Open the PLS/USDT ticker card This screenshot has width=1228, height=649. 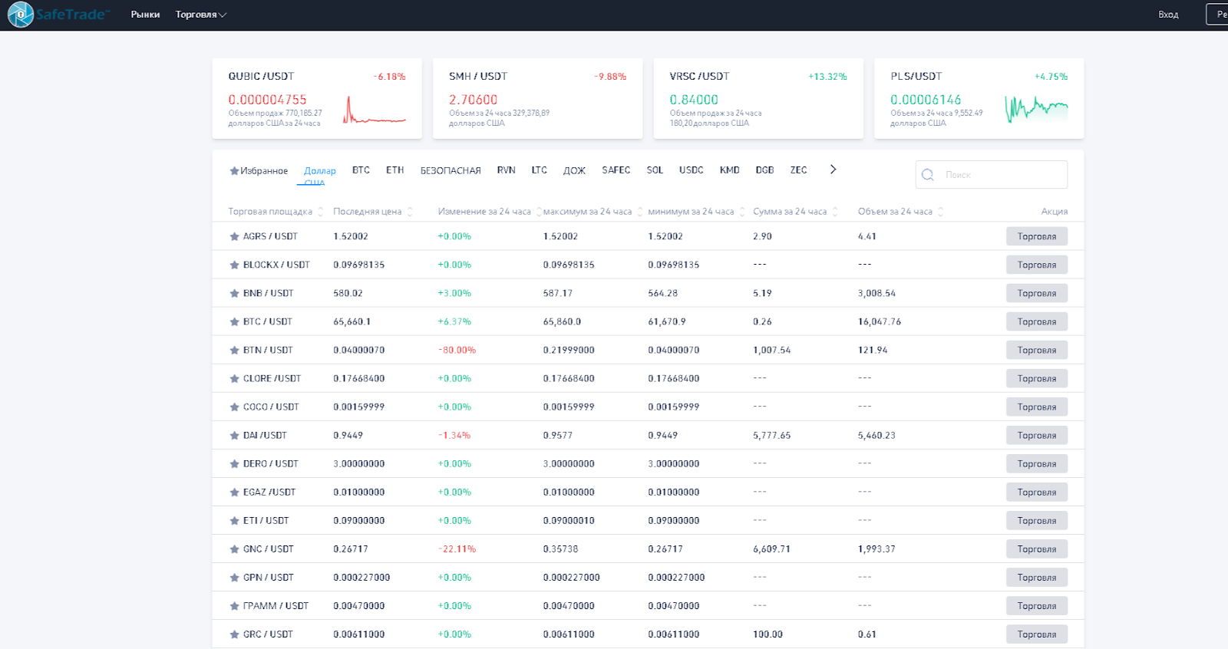point(979,98)
